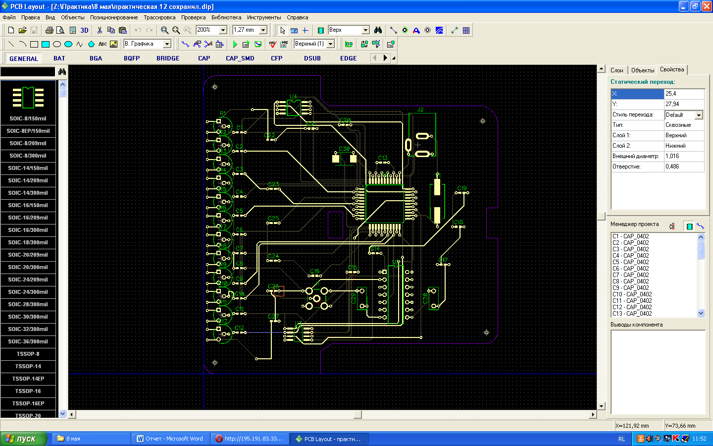Screen dimensions: 713x446
Task: Select the draw line tool
Action: coord(11,44)
